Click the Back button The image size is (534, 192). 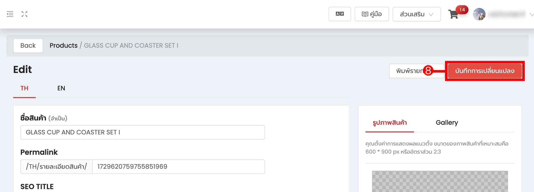click(x=28, y=45)
